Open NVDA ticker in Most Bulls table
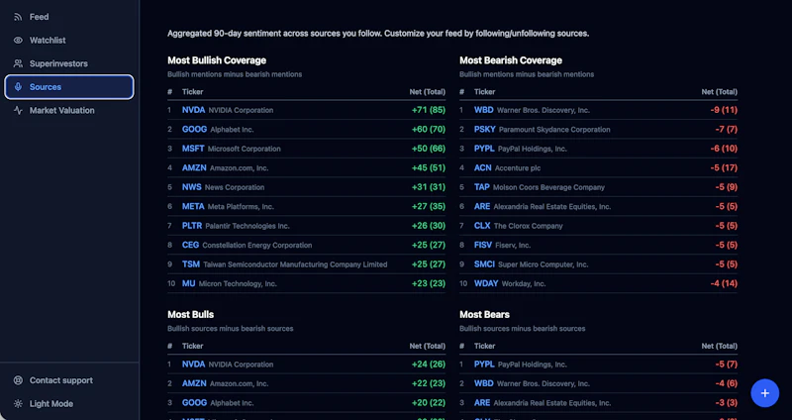Viewport: 792px width, 420px height. [x=193, y=364]
